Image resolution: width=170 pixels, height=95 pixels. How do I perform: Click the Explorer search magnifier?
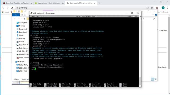point(154,19)
